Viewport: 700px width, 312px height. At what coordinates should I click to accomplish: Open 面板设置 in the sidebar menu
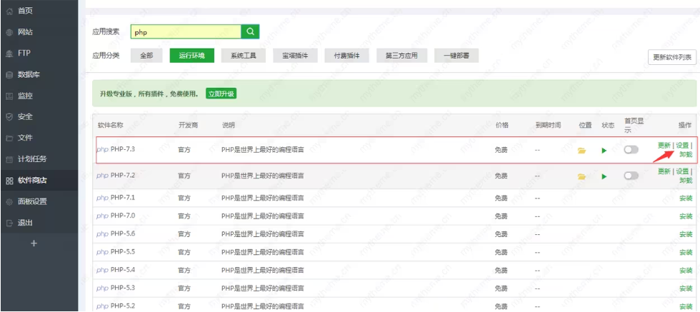(32, 202)
